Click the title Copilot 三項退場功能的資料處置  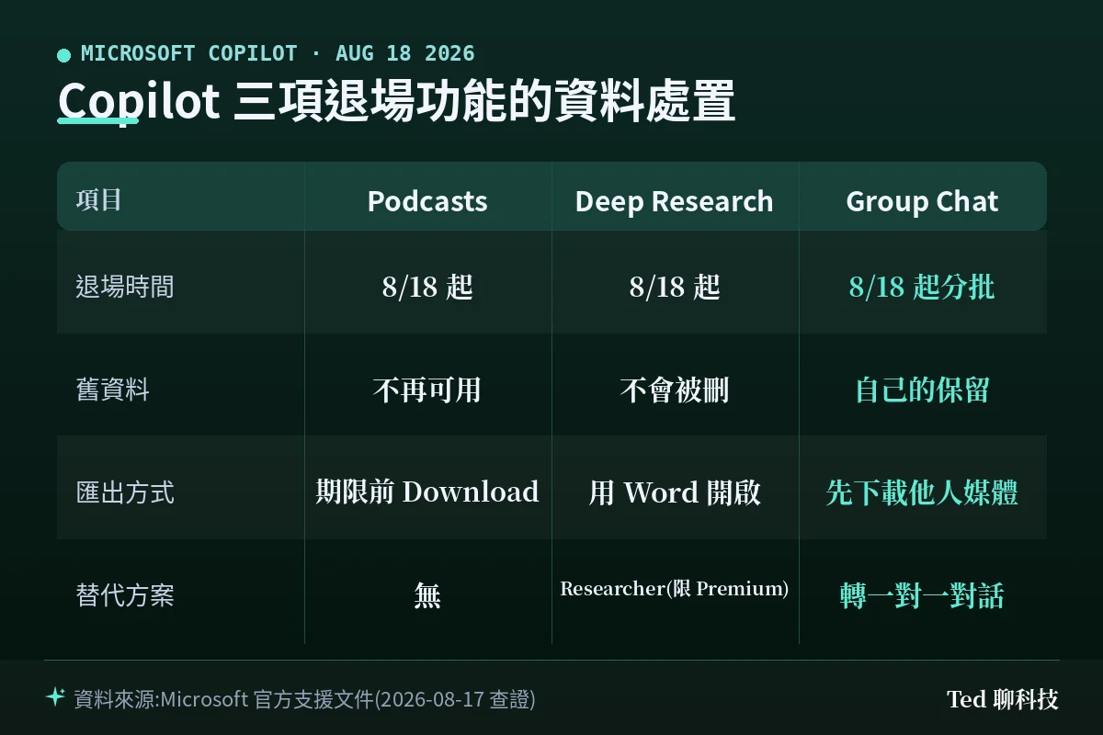396,102
